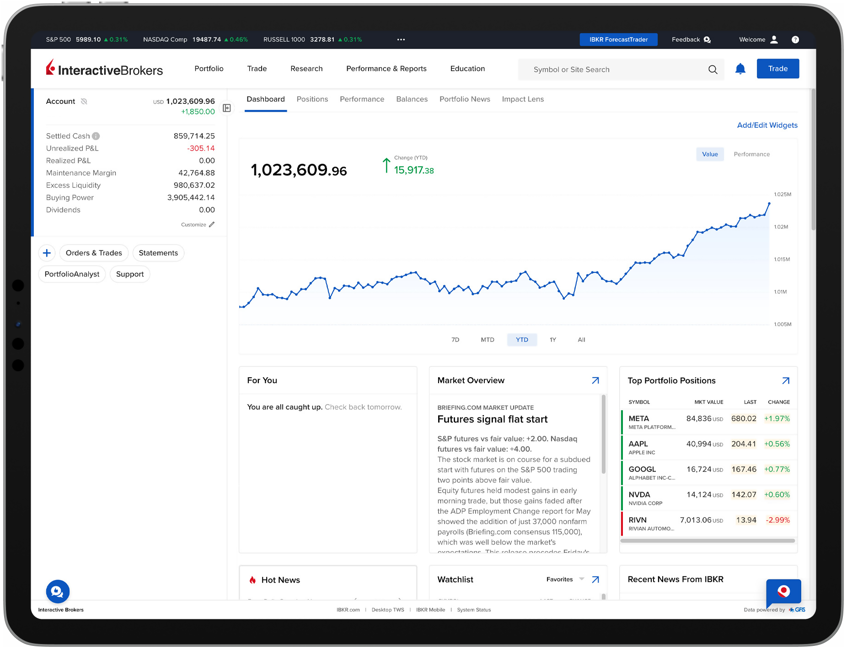Open the Welcome user profile icon
Image resolution: width=847 pixels, height=650 pixels.
(x=774, y=39)
